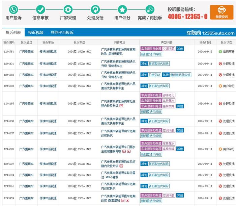Open complaint 1244431 背刺老车主 description

tap(118, 63)
